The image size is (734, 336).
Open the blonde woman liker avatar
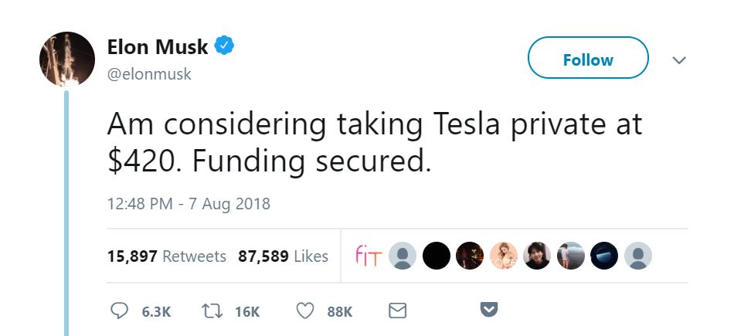pyautogui.click(x=503, y=256)
